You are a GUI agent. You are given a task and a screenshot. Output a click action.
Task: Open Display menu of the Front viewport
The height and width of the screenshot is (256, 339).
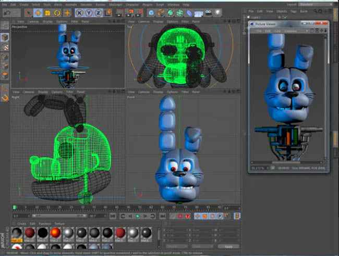158,92
